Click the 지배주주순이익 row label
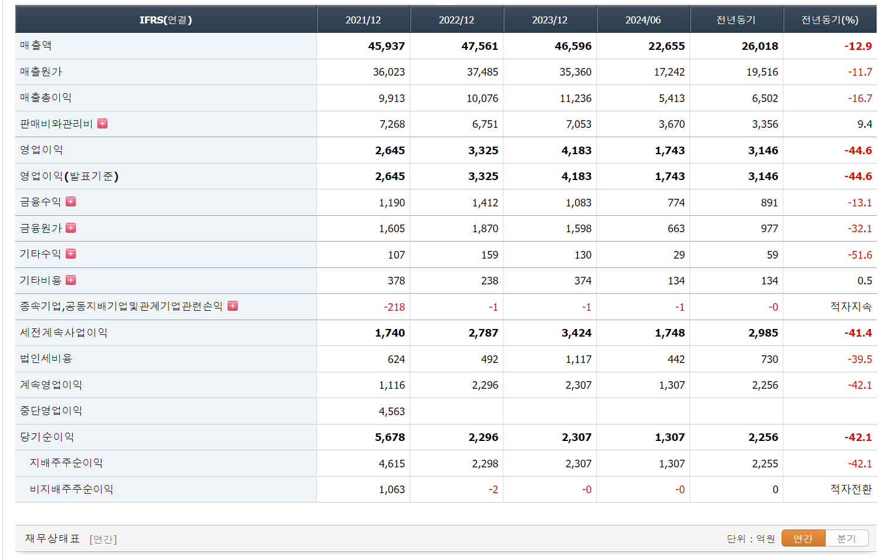Screen dimensions: 879x560 [x=66, y=463]
